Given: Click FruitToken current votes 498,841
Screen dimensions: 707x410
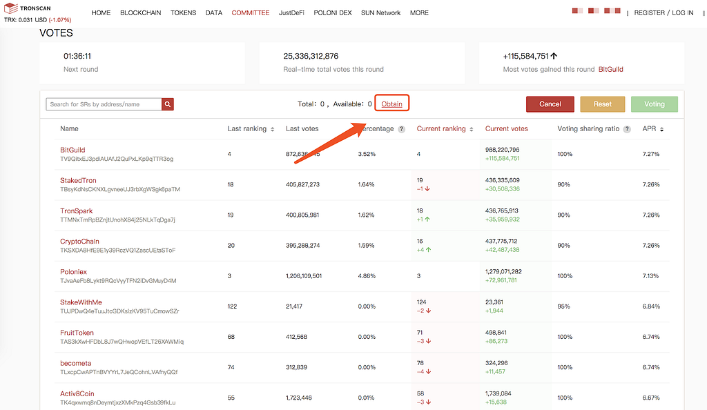Looking at the screenshot, I should 496,333.
